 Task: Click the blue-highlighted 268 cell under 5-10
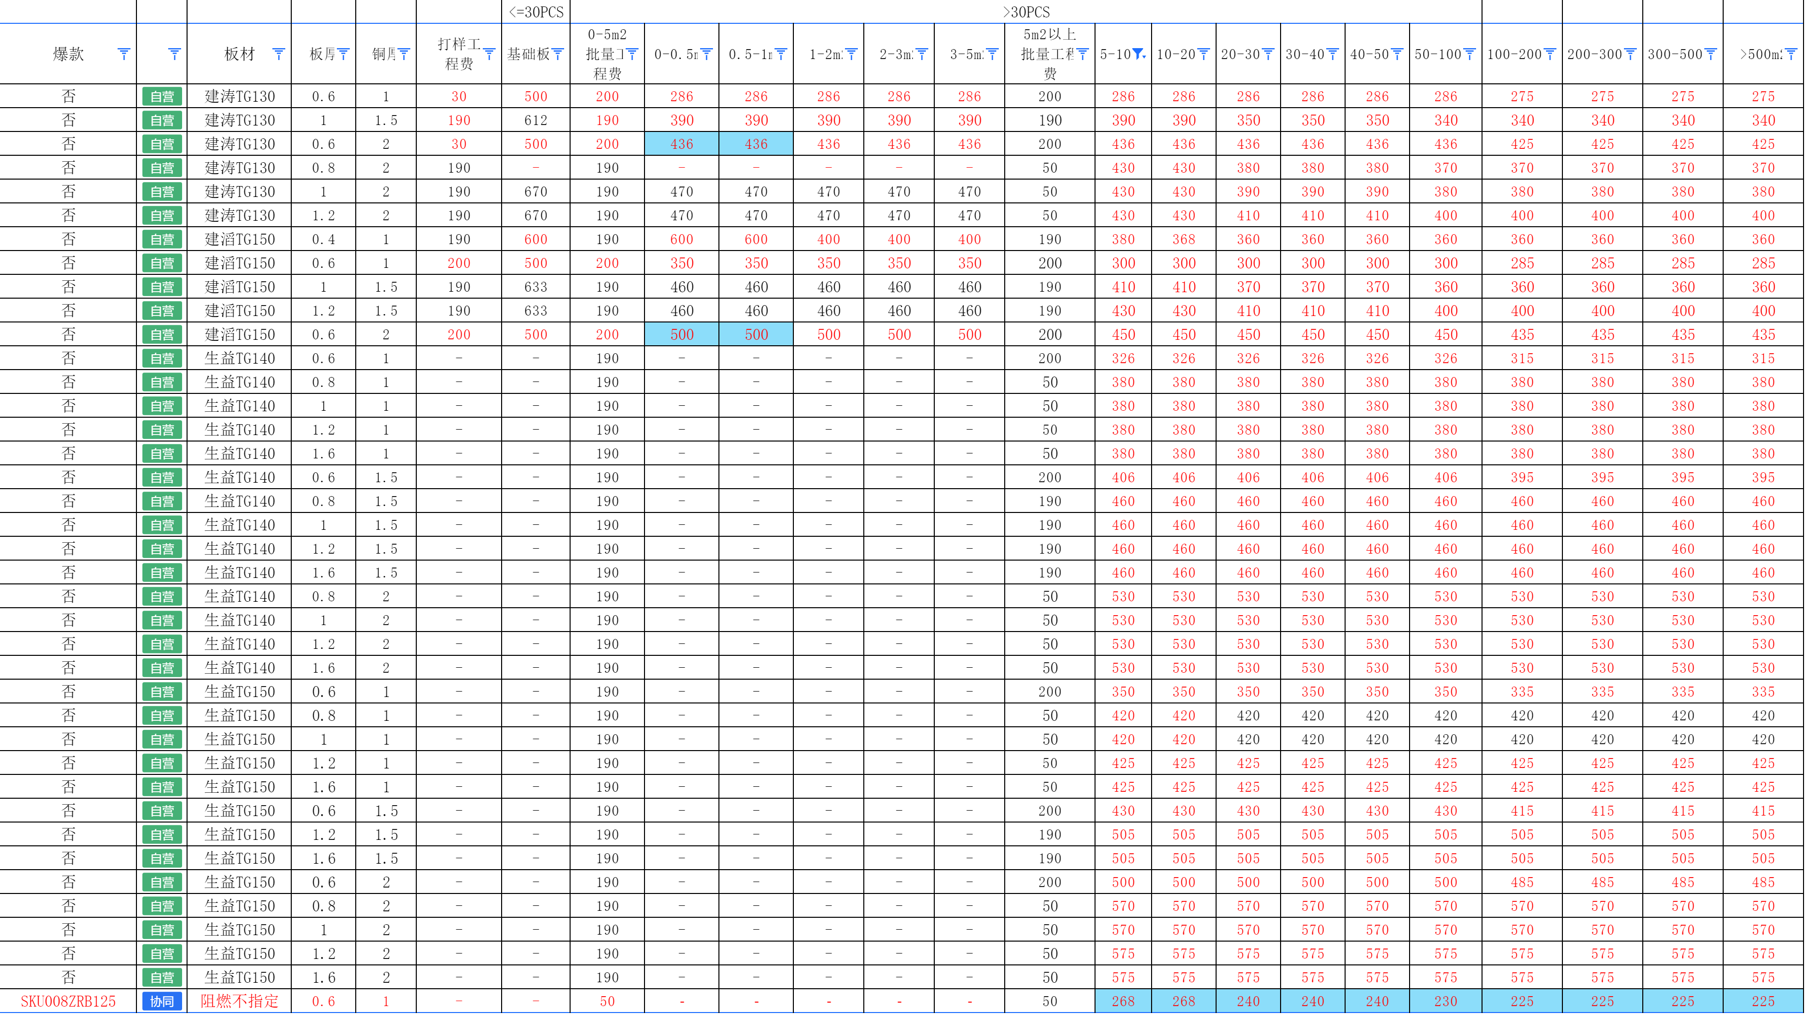tap(1122, 1001)
